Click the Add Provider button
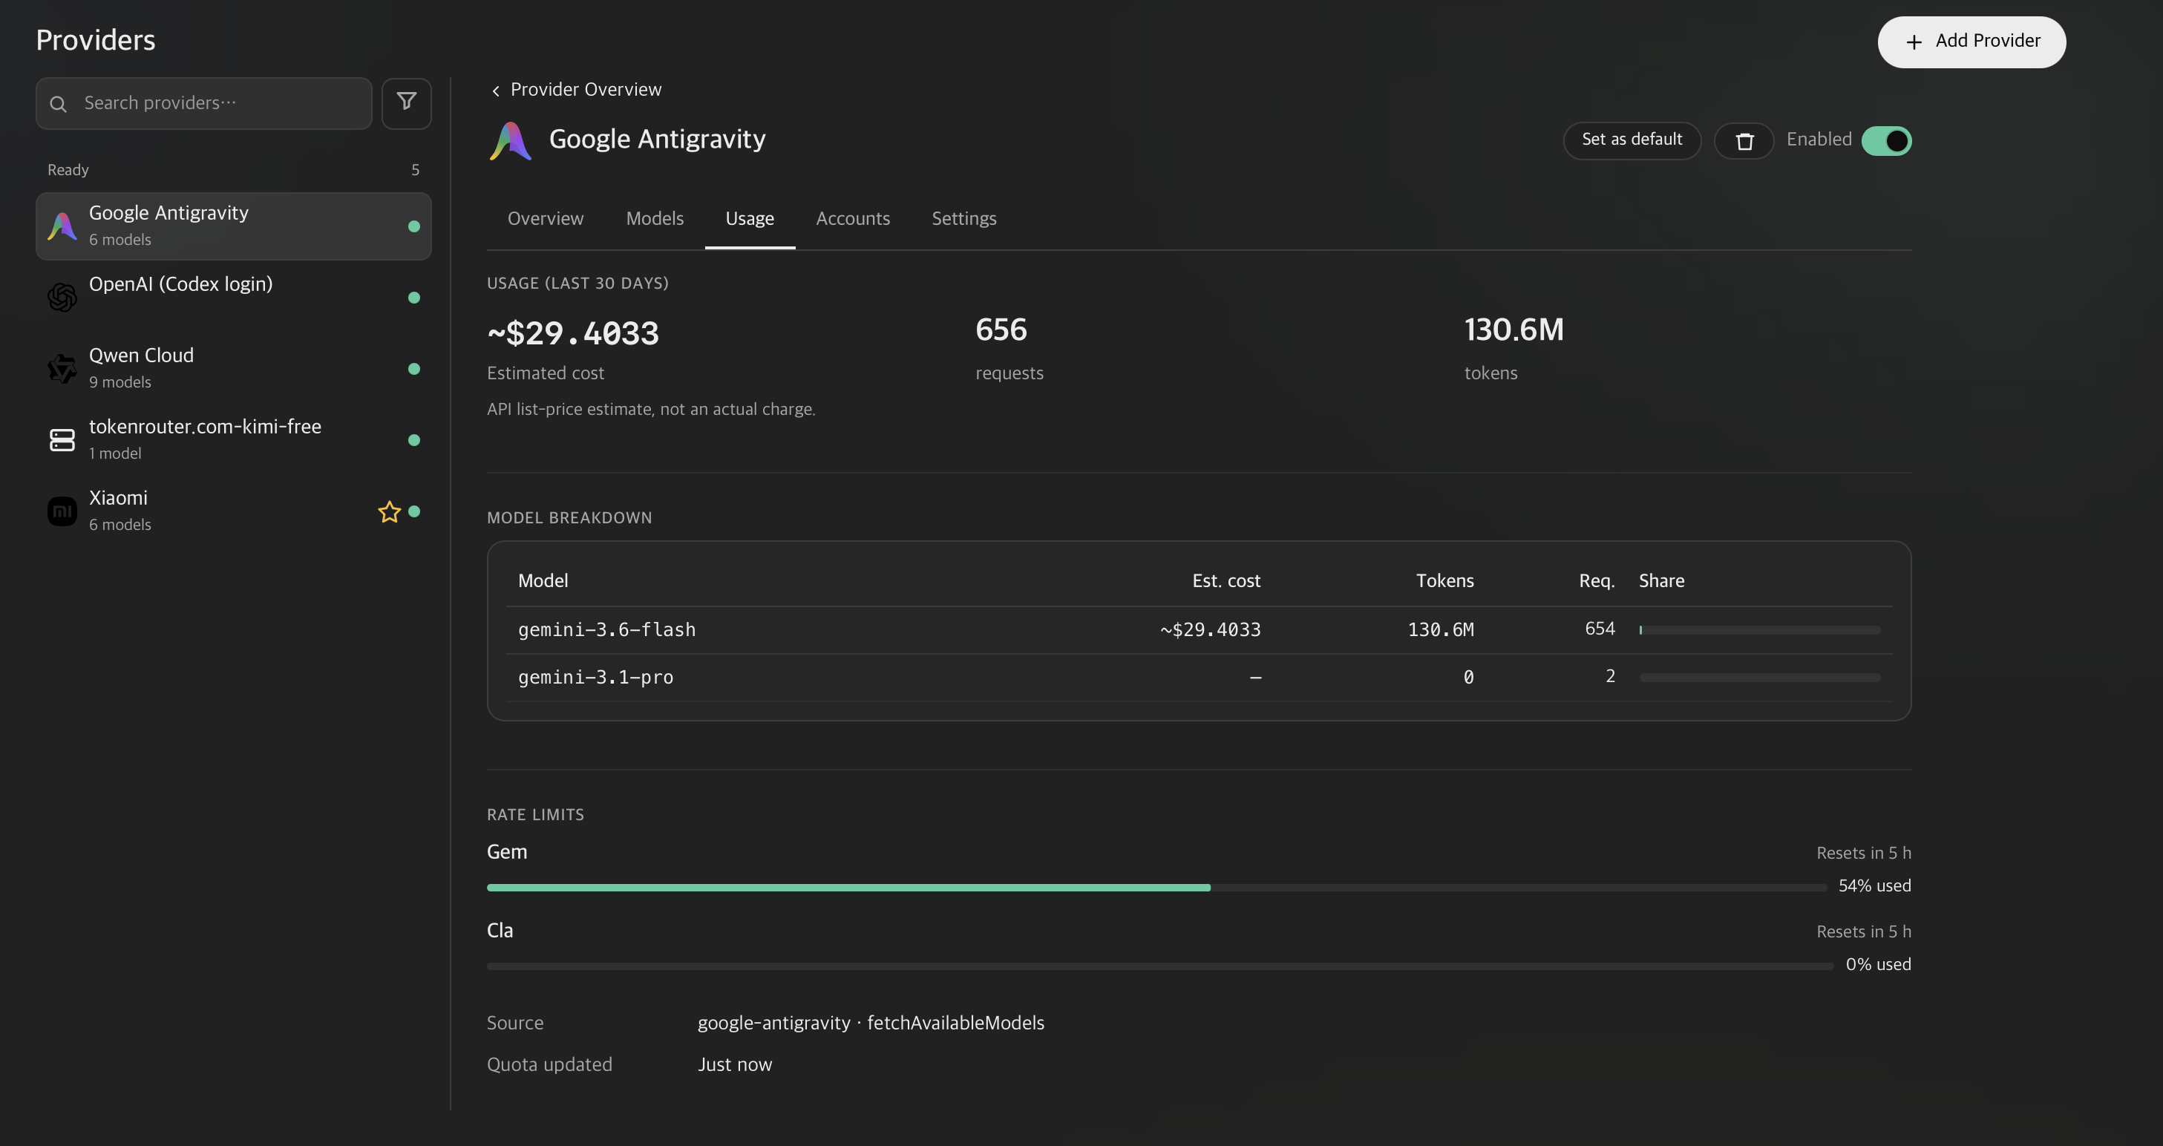This screenshot has width=2163, height=1146. 1971,42
